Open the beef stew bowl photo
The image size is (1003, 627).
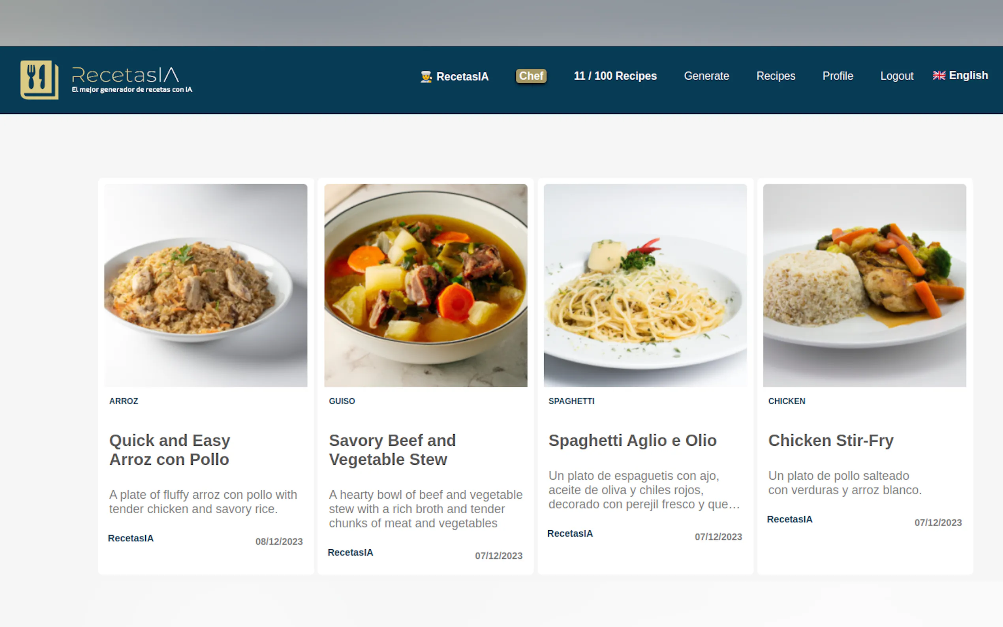click(425, 285)
